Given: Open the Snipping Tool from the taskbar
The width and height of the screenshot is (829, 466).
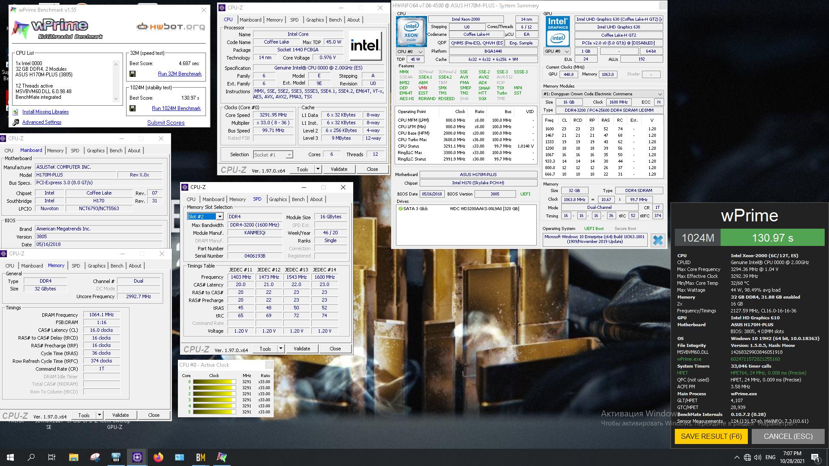Looking at the screenshot, I should pyautogui.click(x=95, y=457).
